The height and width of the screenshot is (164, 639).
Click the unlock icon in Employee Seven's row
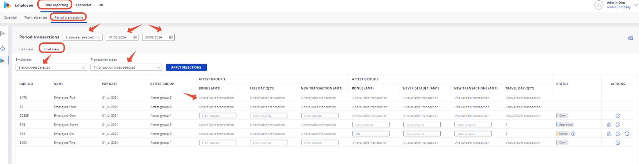click(x=608, y=125)
